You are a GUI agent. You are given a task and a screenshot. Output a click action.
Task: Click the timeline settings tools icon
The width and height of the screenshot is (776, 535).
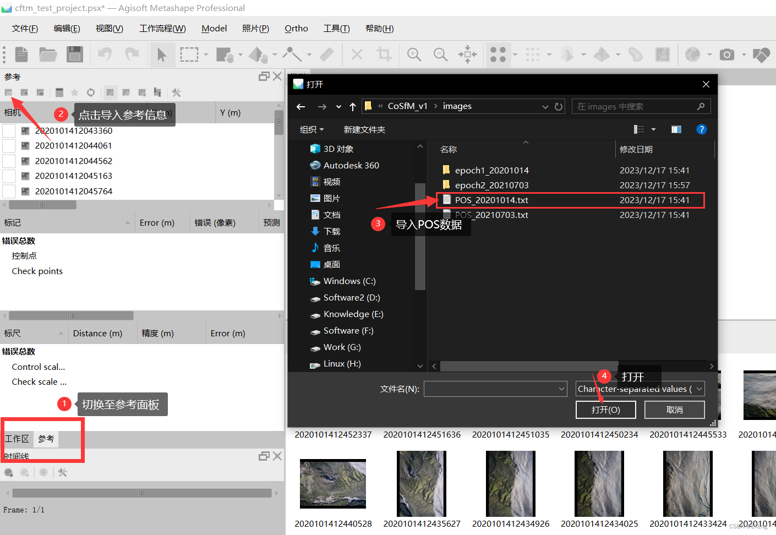pyautogui.click(x=63, y=472)
